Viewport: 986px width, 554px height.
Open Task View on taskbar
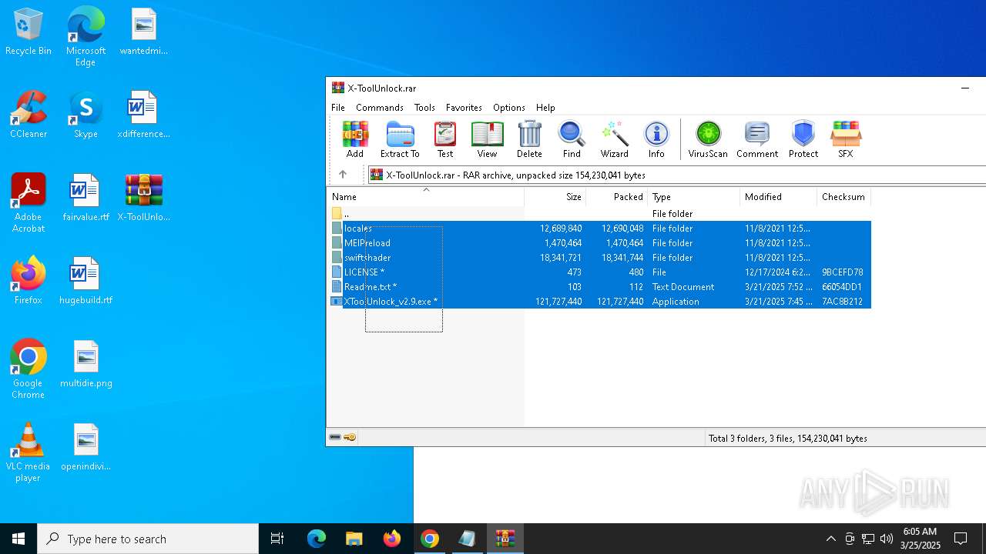277,539
